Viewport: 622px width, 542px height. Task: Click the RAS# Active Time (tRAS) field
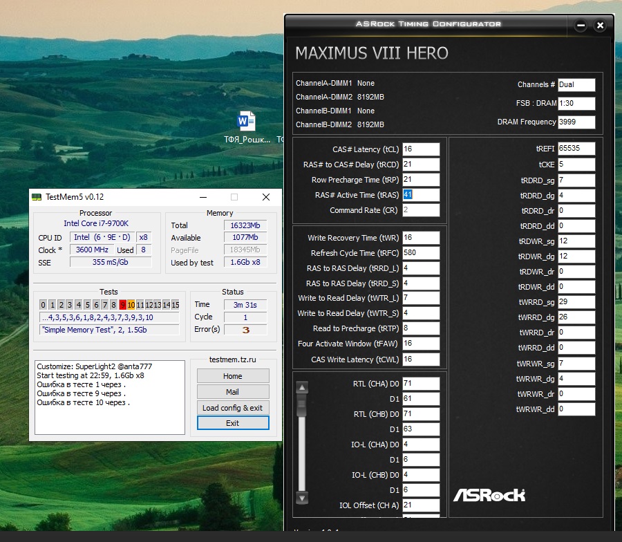421,194
